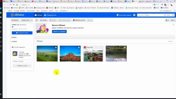This screenshot has height=99, width=176.
Task: Open Одноклассники in Mail.Ru navigation bar
Action: (x=31, y=11)
